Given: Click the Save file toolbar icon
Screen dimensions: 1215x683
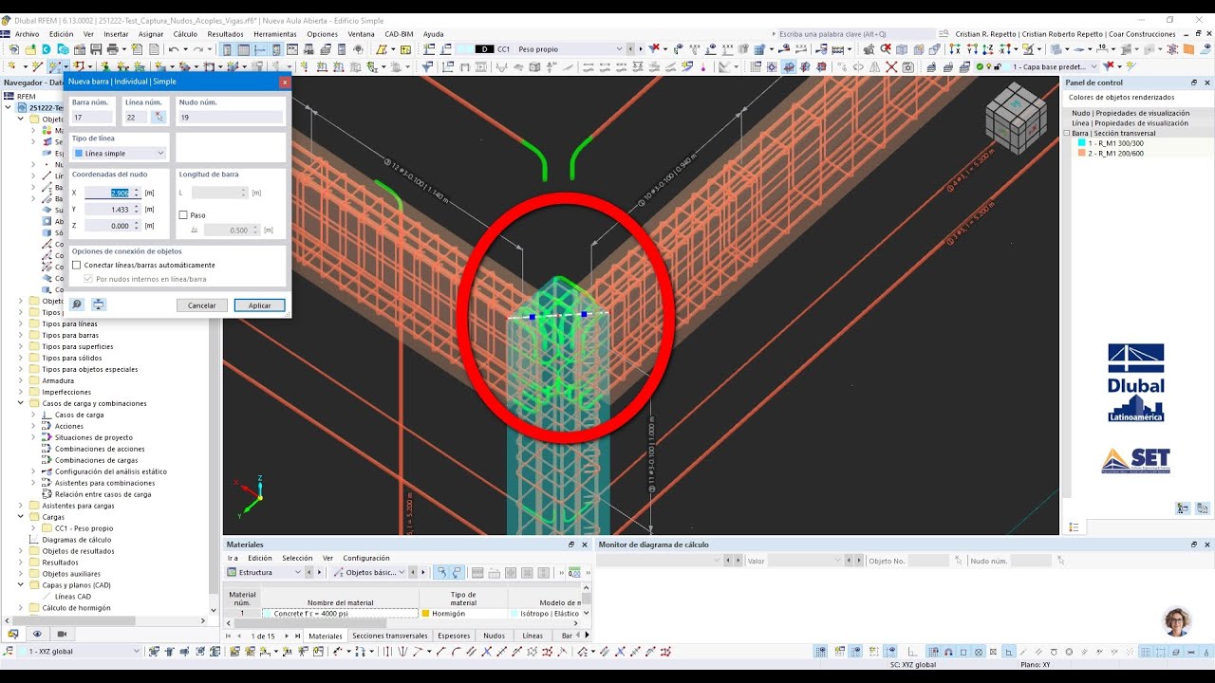Looking at the screenshot, I should pyautogui.click(x=96, y=48).
